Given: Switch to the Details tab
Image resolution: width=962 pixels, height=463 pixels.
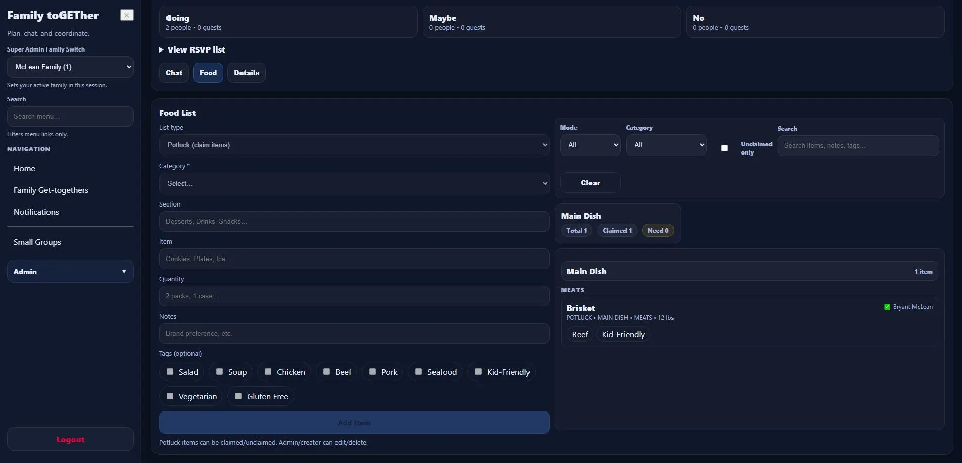Looking at the screenshot, I should click(x=246, y=73).
